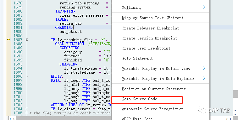Viewport: 238px width, 120px height.
Task: Collapse the fold marker at line 1704
Action: [x=27, y=109]
